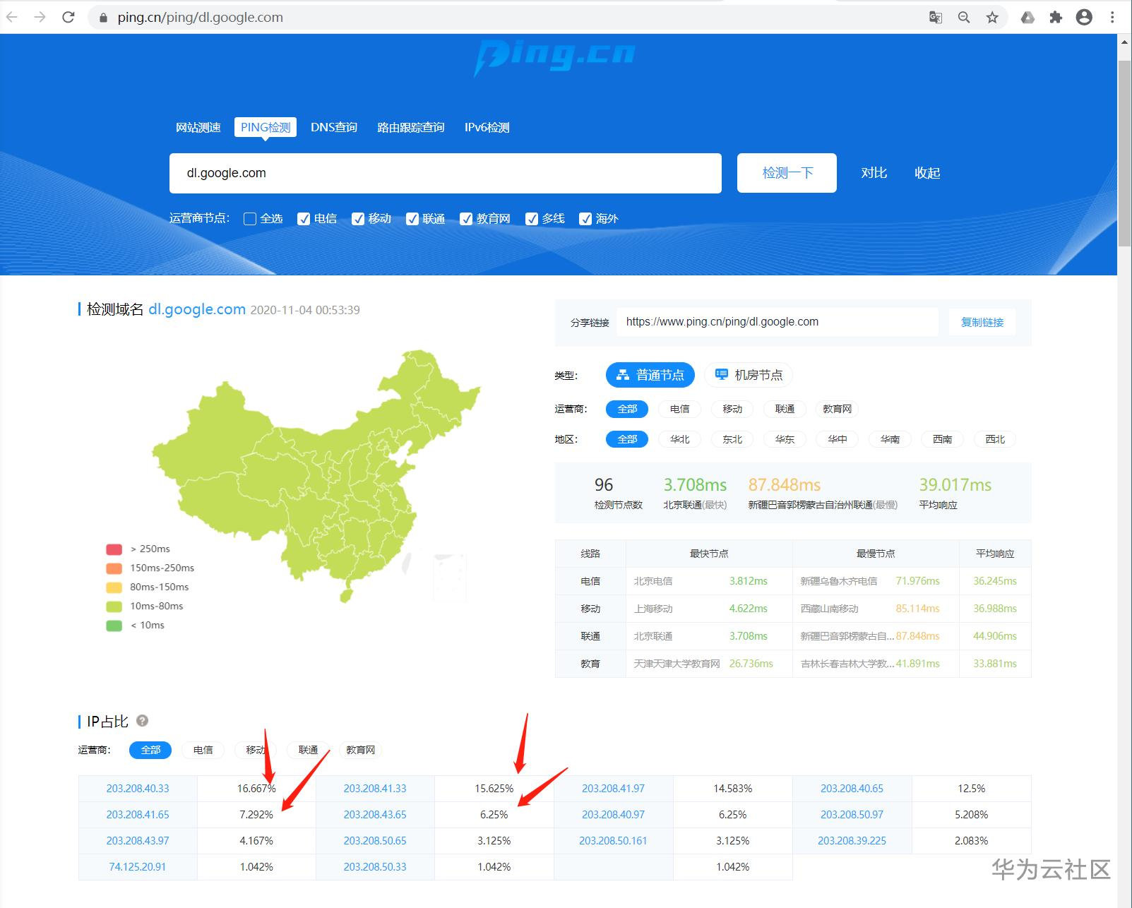Open the Chrome three-dot menu
The height and width of the screenshot is (908, 1132).
[1112, 18]
